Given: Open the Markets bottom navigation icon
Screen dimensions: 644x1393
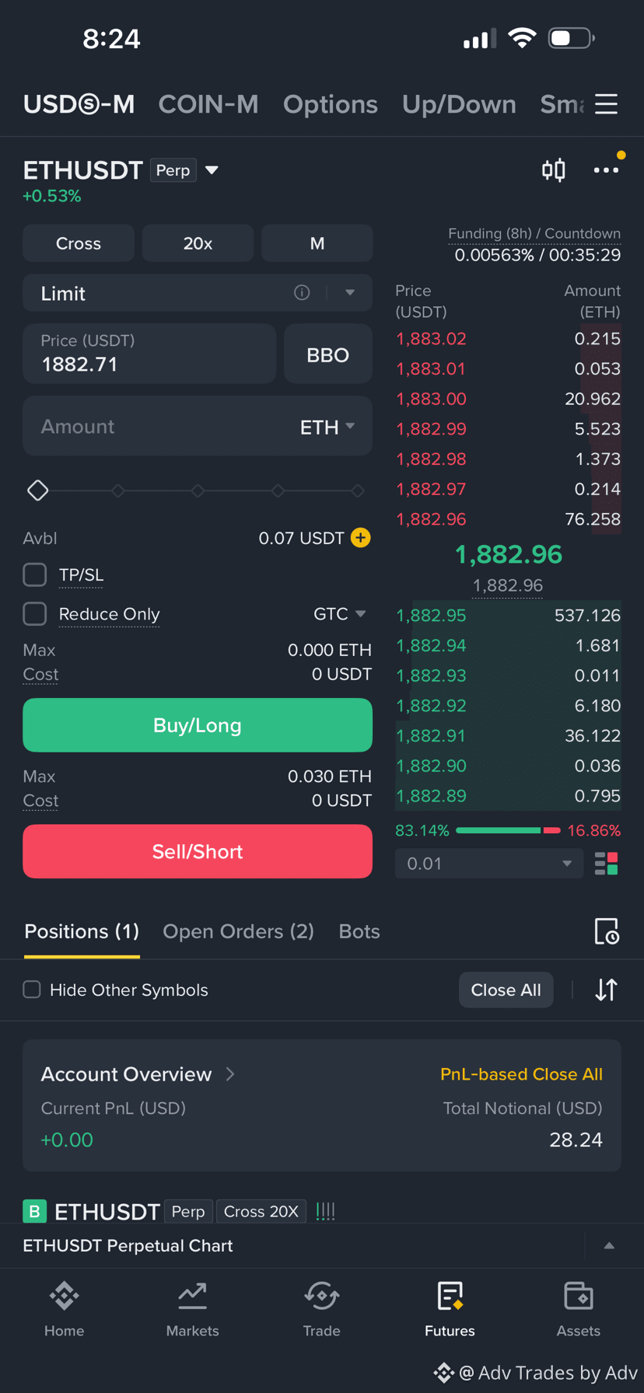Looking at the screenshot, I should (x=192, y=1310).
